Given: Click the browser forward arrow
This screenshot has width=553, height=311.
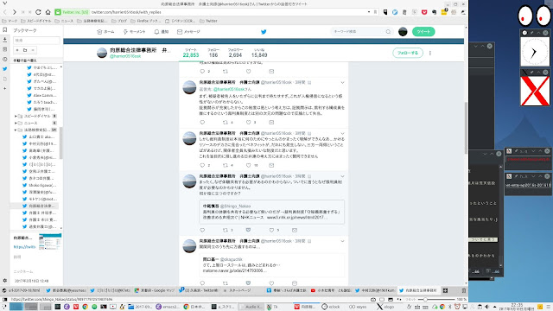Looking at the screenshot, I should click(x=15, y=12).
